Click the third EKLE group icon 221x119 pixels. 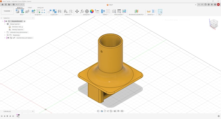tap(27, 11)
